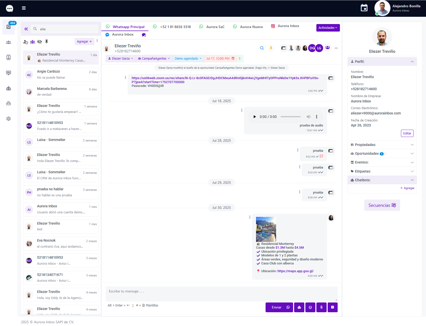Image resolution: width=426 pixels, height=326 pixels.
Task: Expand the Propiedades section
Action: tap(382, 145)
